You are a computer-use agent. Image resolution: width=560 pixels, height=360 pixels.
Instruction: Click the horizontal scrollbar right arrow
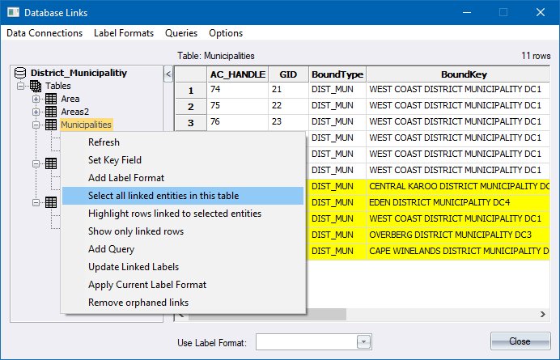[543, 314]
